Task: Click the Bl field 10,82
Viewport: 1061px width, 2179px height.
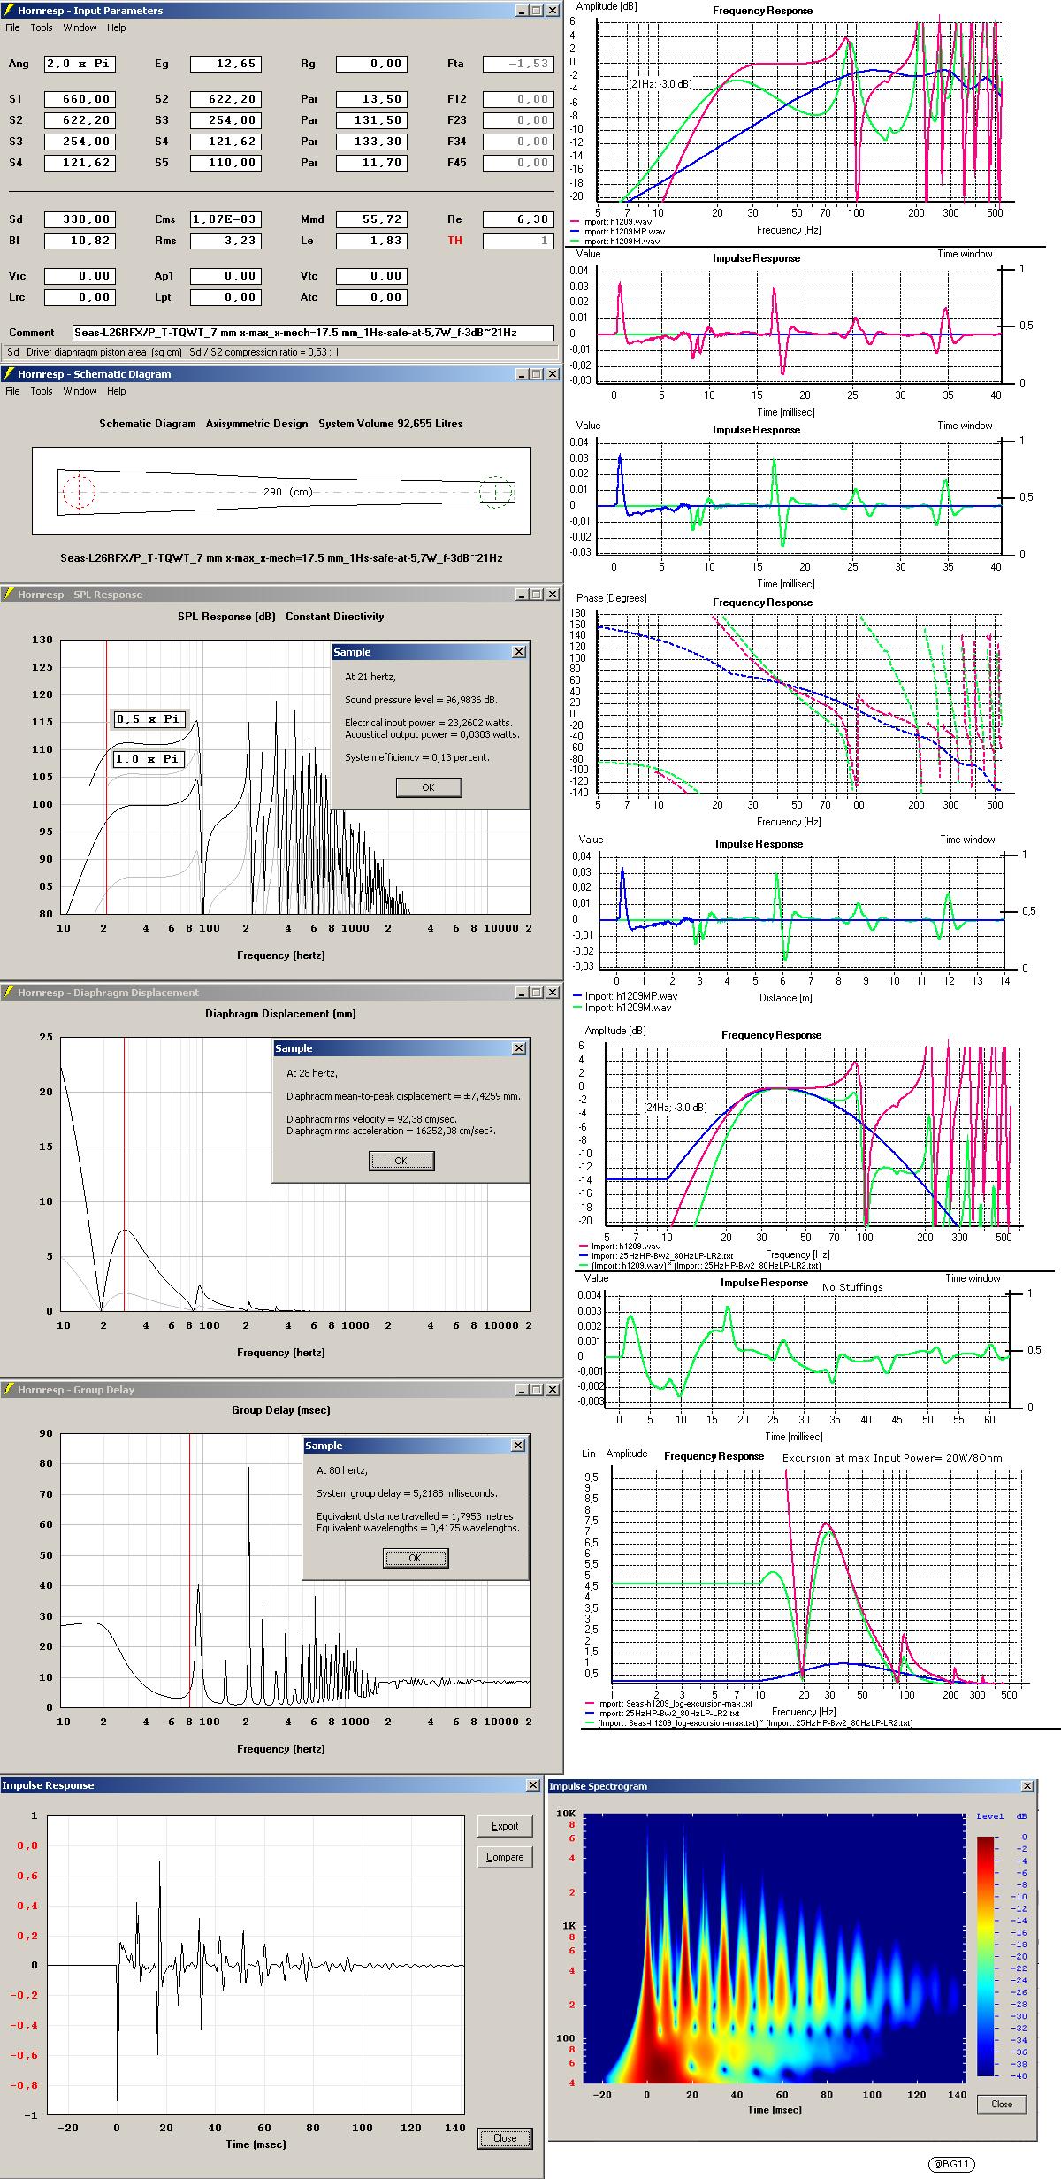Action: click(80, 241)
